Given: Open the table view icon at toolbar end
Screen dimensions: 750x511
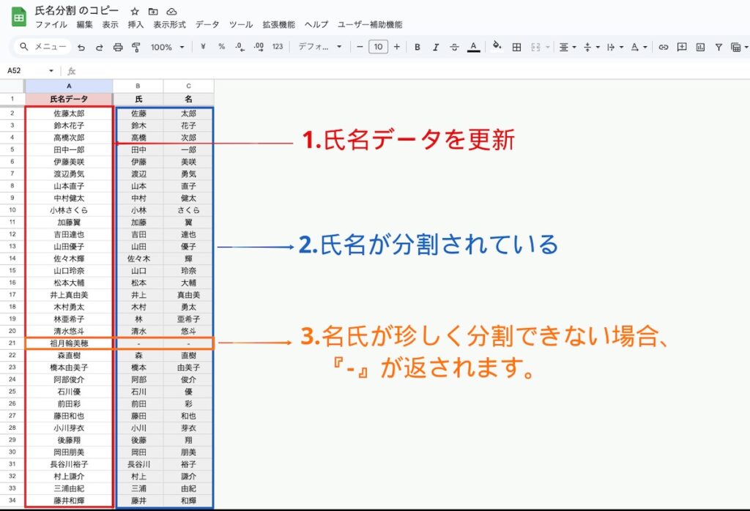Looking at the screenshot, I should pyautogui.click(x=736, y=47).
